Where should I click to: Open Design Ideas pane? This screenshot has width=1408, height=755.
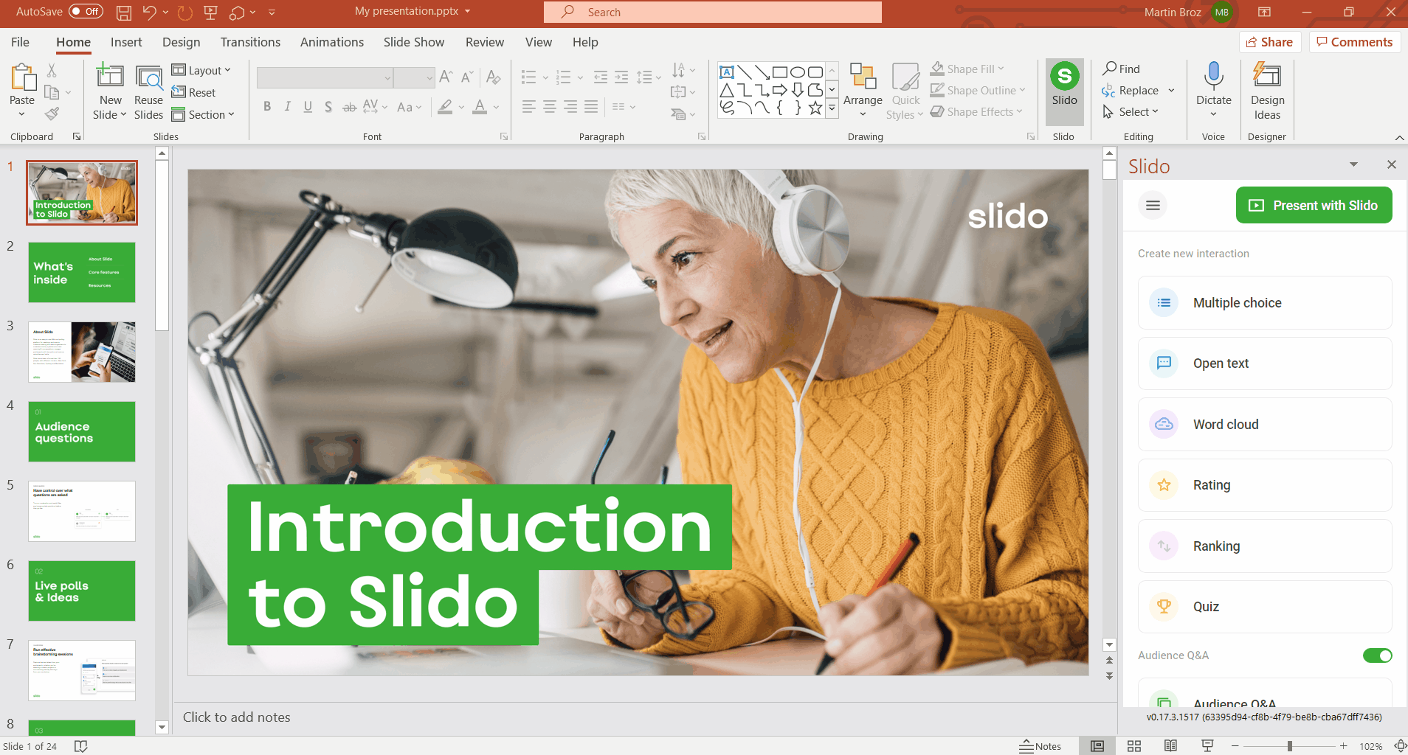point(1267,91)
